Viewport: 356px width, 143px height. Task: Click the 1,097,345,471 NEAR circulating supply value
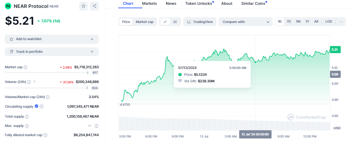(x=83, y=106)
